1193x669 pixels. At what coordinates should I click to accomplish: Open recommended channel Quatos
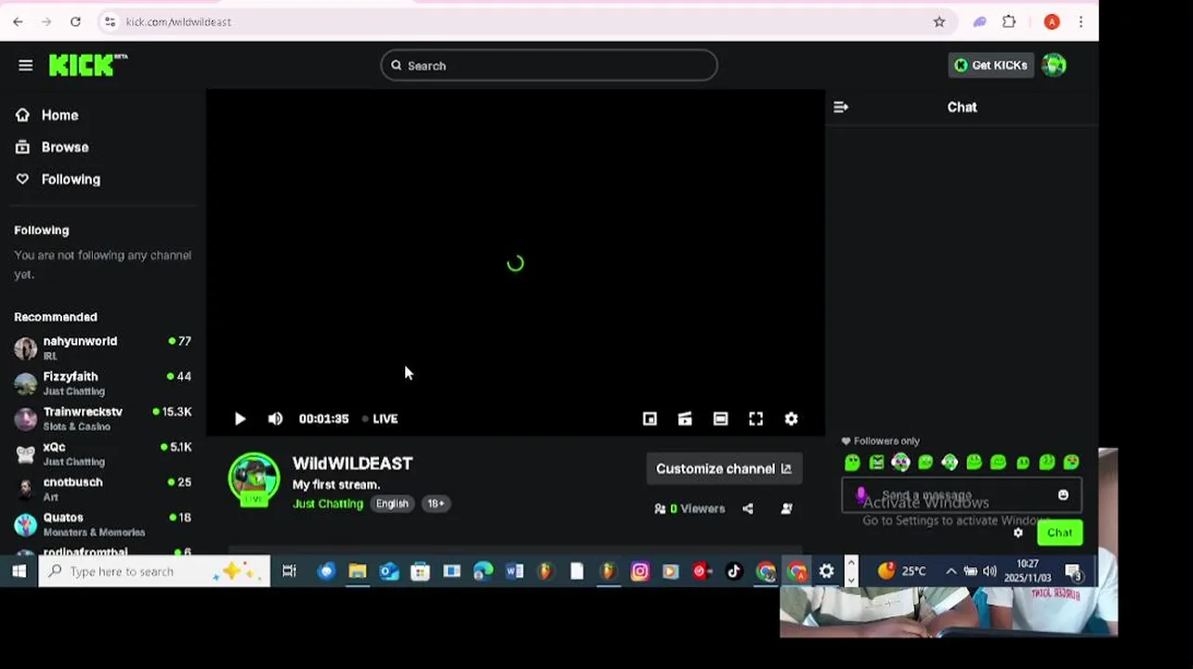pos(102,524)
